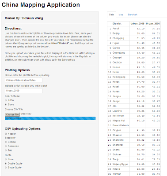Click the Urban_2006 column header

[x=153, y=24]
